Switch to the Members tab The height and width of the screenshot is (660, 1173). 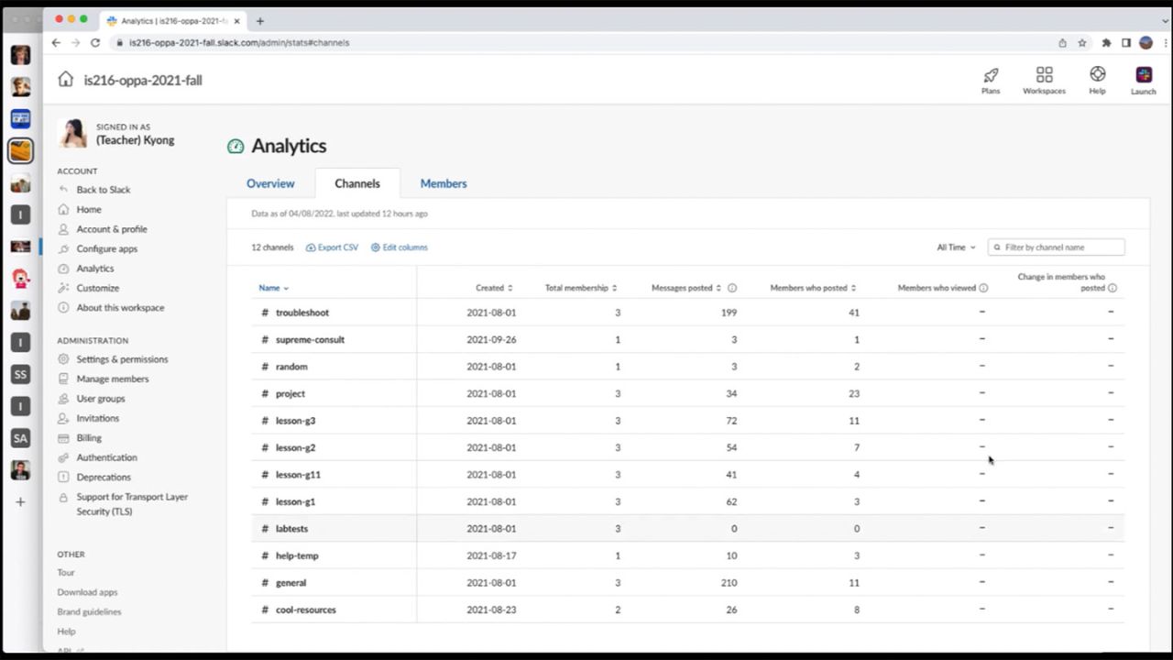click(444, 183)
